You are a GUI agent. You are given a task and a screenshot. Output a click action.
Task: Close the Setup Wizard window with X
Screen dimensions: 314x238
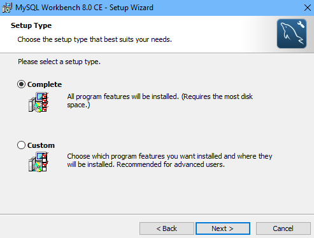(307, 8)
